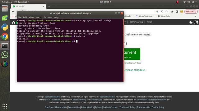Open The OpenJS Foundation footer link

click(x=56, y=107)
